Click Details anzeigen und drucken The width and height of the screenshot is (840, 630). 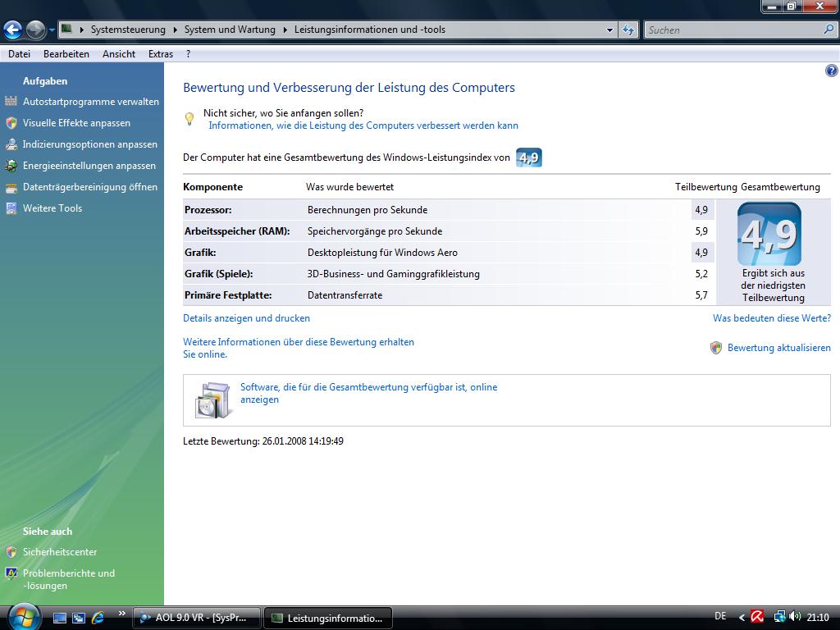(x=246, y=318)
